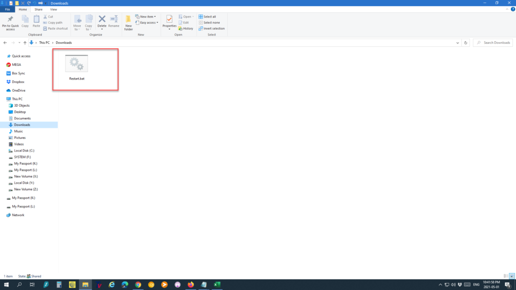This screenshot has height=290, width=516.
Task: Refresh the Downloads folder view
Action: (466, 43)
